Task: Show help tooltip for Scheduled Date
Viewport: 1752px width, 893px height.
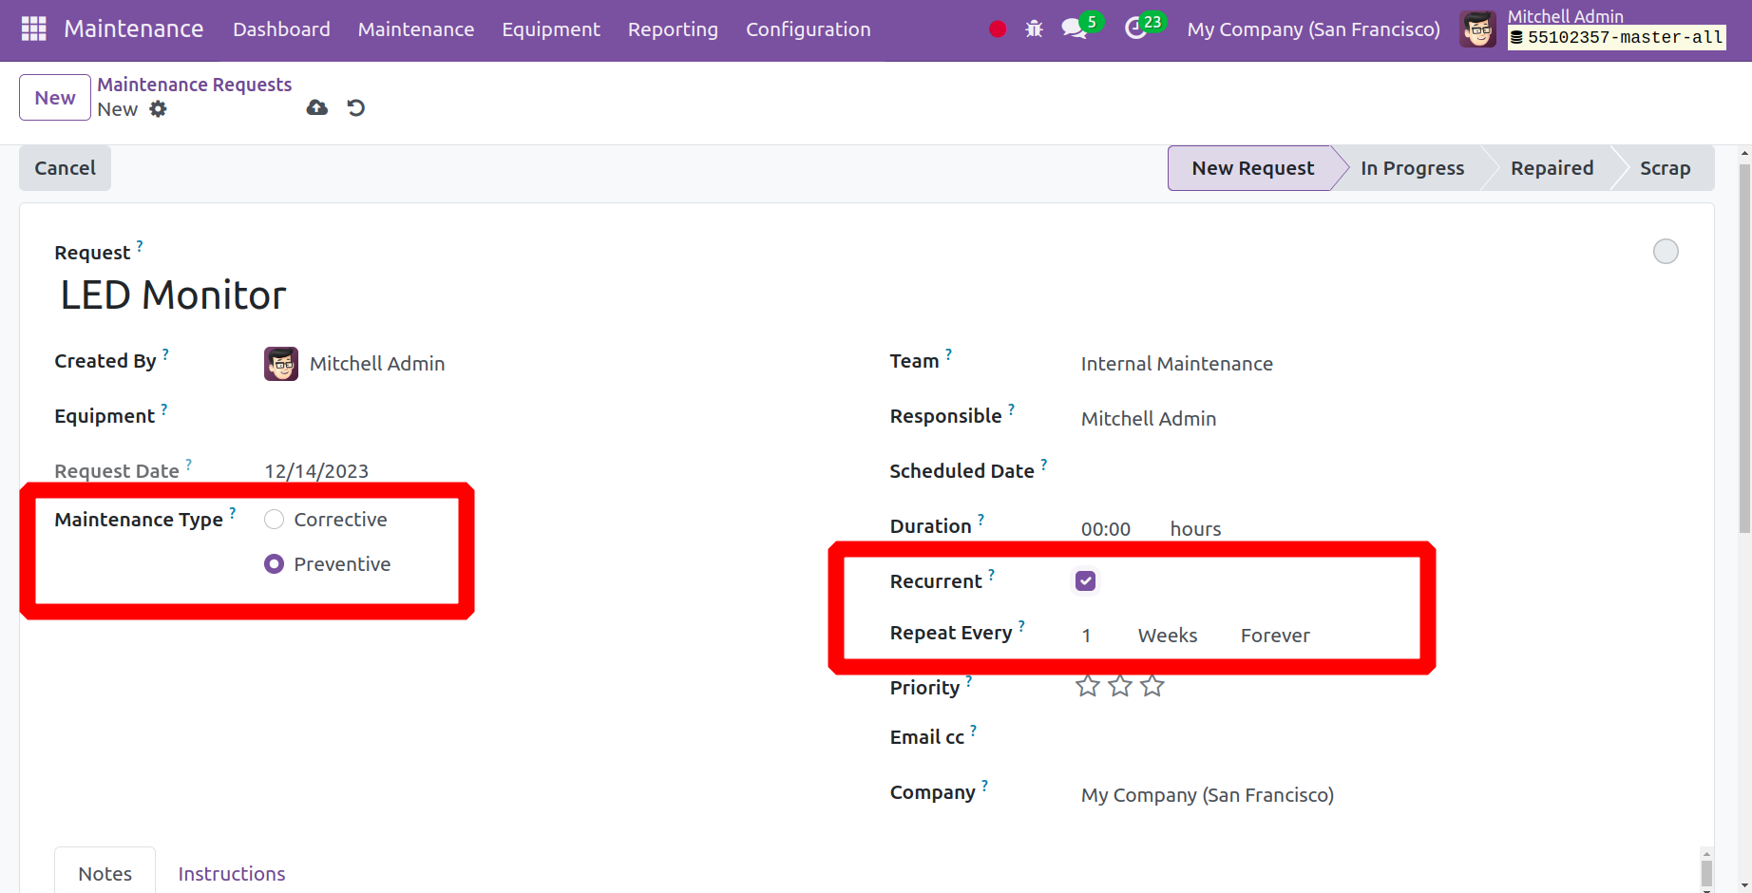Action: pos(1044,464)
